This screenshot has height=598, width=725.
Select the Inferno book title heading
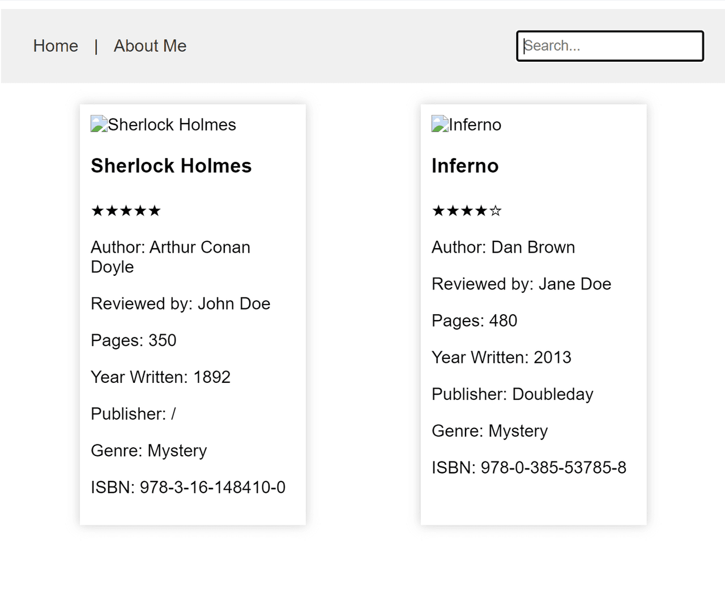click(x=465, y=166)
